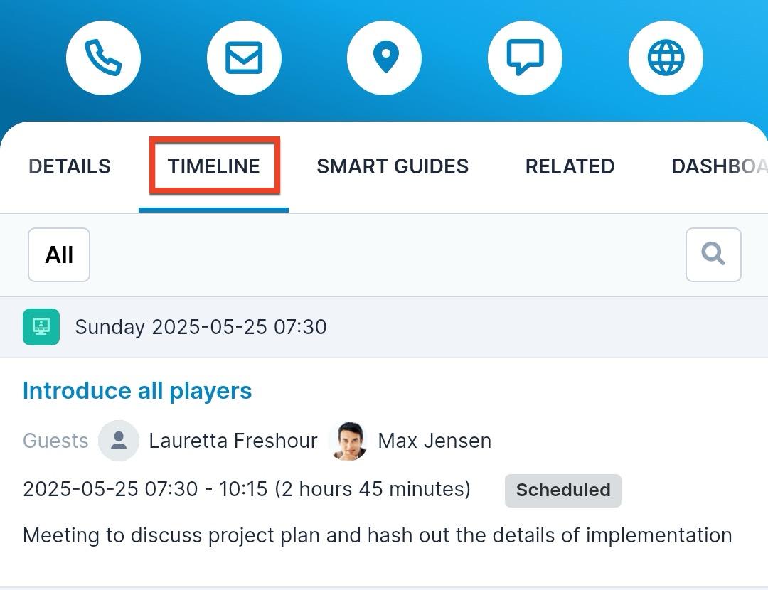Viewport: 768px width, 590px height.
Task: Select the Timeline tab
Action: click(x=214, y=166)
